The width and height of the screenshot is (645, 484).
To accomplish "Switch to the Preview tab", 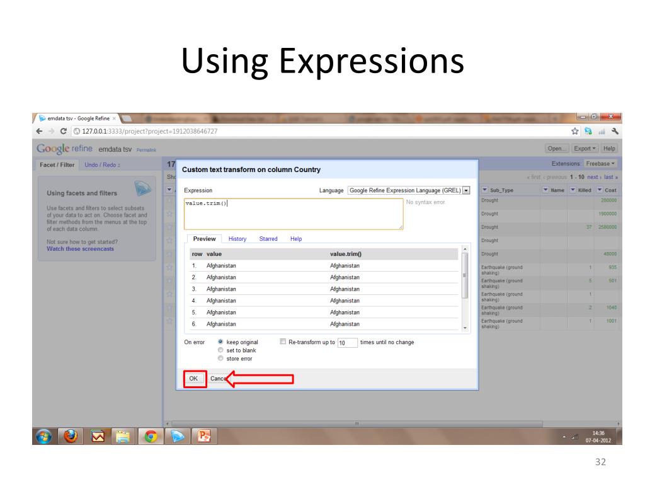I will click(205, 239).
